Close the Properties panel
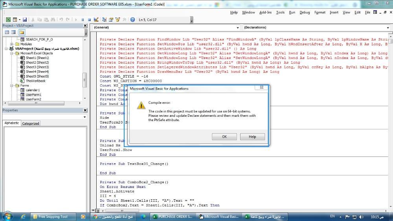 pyautogui.click(x=85, y=110)
